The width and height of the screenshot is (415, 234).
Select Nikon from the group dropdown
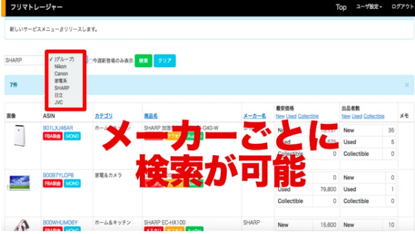[60, 67]
